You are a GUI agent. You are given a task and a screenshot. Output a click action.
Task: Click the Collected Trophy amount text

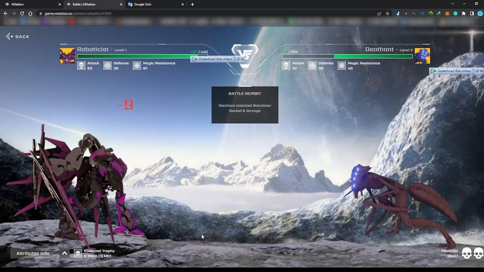[x=98, y=256]
